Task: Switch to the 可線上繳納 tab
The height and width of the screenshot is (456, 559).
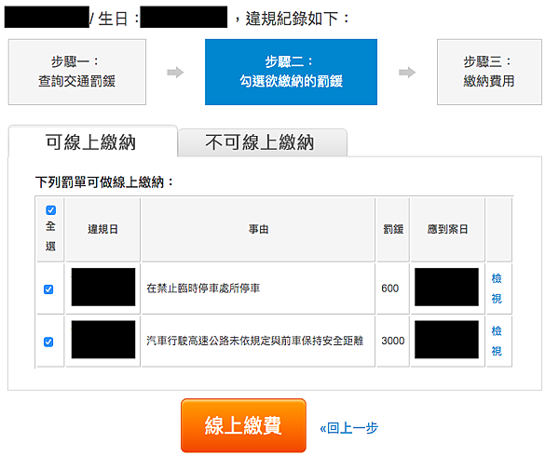Action: tap(91, 142)
